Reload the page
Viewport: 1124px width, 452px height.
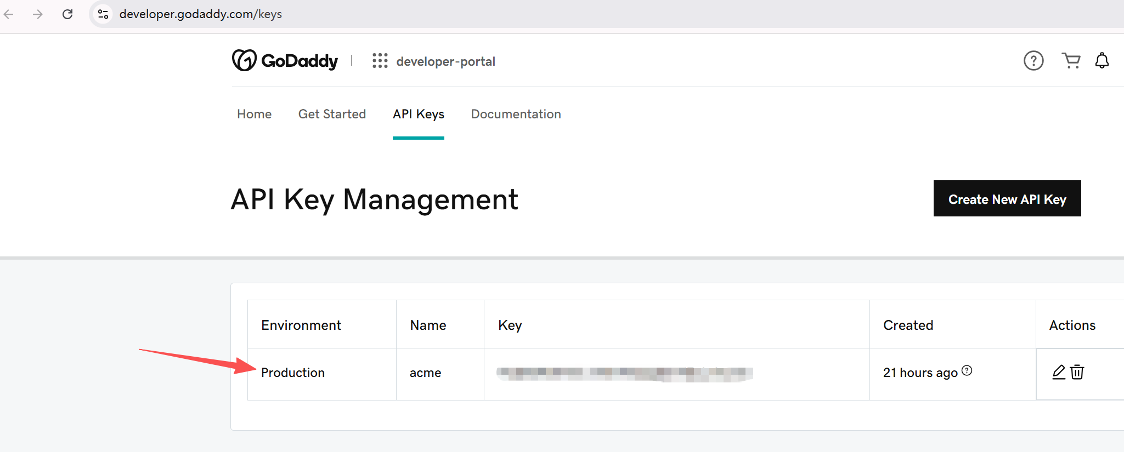coord(67,14)
